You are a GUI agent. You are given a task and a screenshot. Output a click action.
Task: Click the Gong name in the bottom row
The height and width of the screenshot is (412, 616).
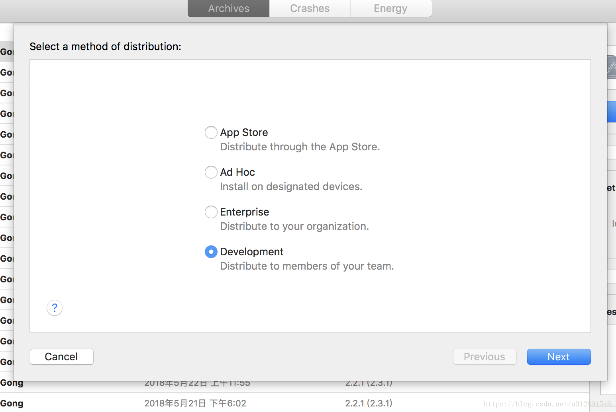click(12, 403)
